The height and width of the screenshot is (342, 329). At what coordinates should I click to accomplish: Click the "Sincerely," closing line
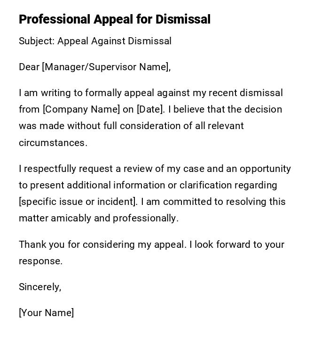tap(40, 287)
